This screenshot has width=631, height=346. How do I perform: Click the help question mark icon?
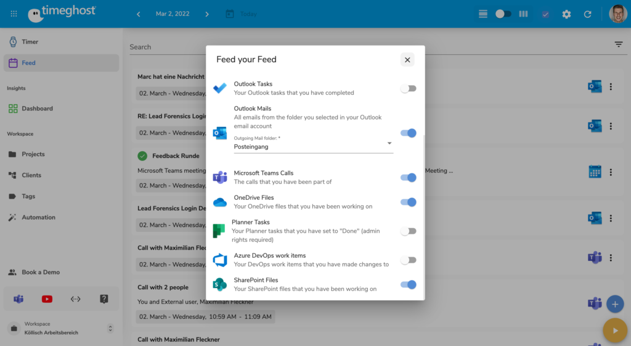(104, 299)
